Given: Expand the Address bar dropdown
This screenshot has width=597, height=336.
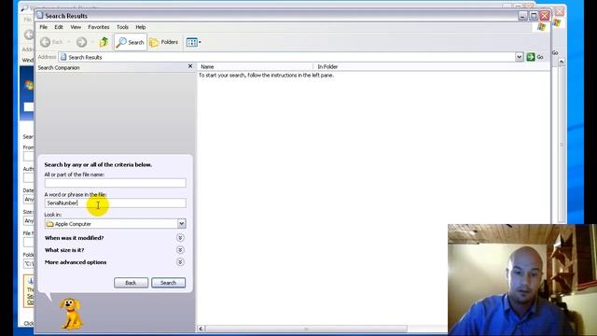Looking at the screenshot, I should pyautogui.click(x=519, y=57).
